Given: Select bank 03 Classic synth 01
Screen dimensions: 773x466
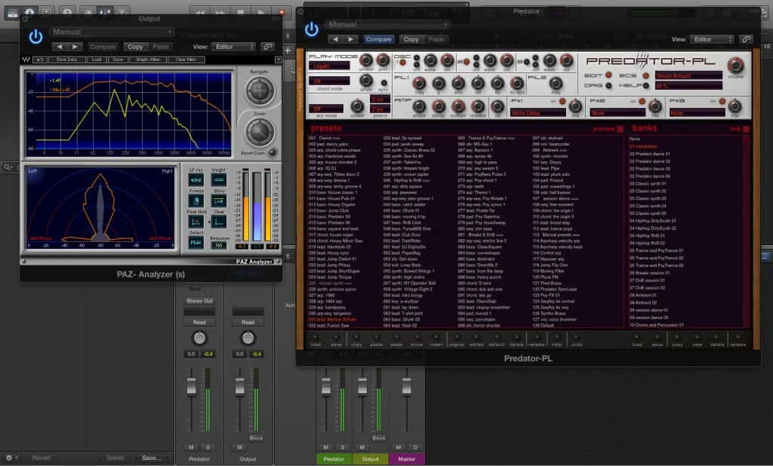Looking at the screenshot, I should [648, 184].
